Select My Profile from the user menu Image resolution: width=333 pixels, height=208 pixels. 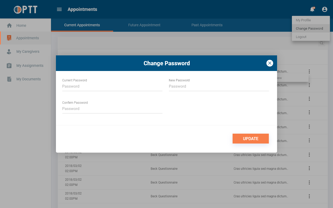click(303, 20)
